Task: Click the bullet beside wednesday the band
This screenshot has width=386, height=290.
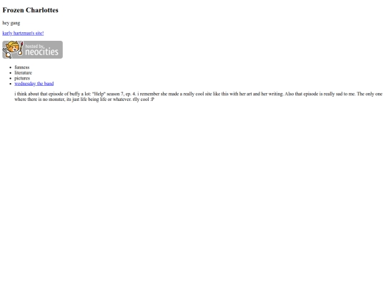Action: pyautogui.click(x=10, y=84)
